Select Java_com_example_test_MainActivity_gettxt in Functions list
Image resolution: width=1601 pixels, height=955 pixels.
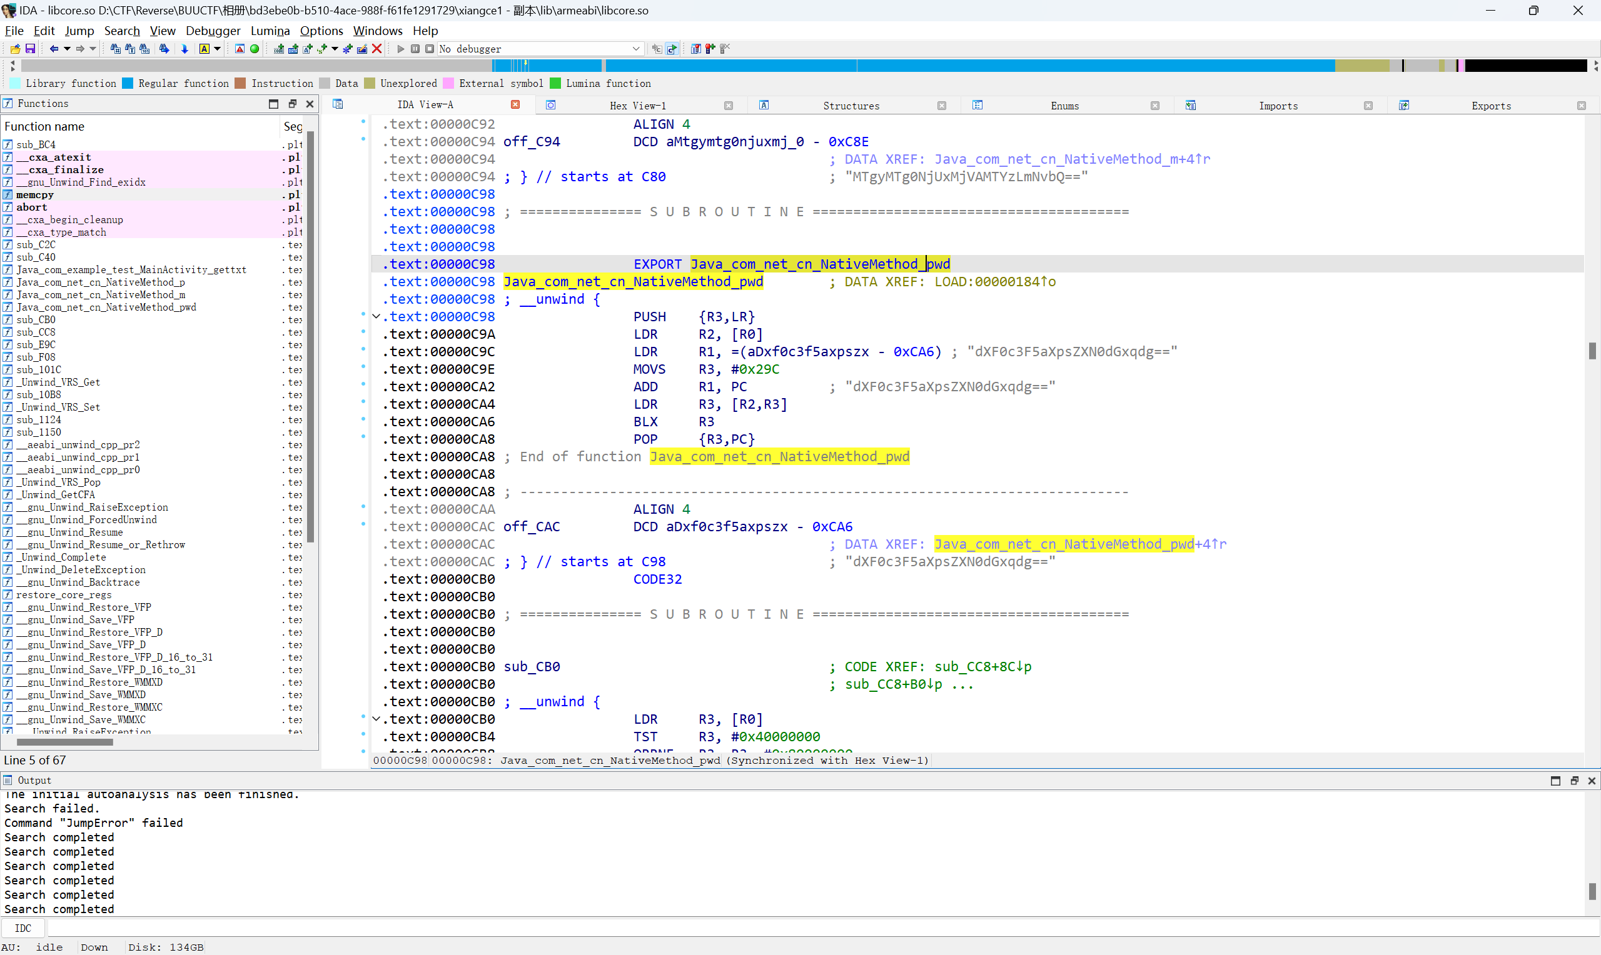coord(131,269)
